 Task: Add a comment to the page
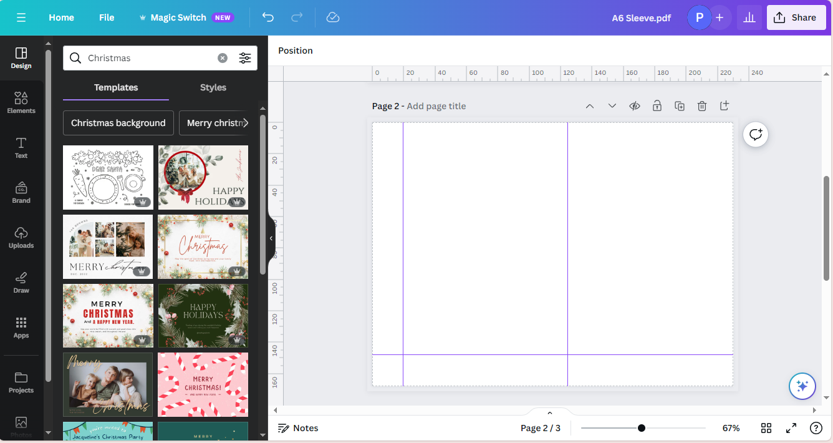click(x=756, y=134)
